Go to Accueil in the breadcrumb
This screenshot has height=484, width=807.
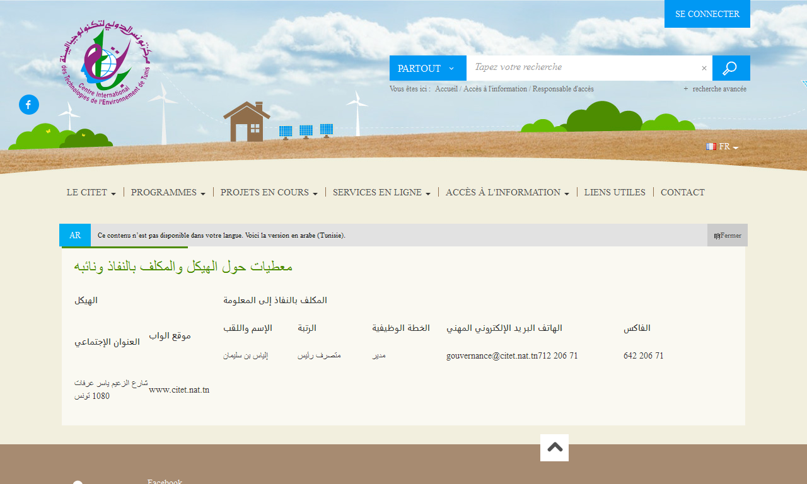446,89
